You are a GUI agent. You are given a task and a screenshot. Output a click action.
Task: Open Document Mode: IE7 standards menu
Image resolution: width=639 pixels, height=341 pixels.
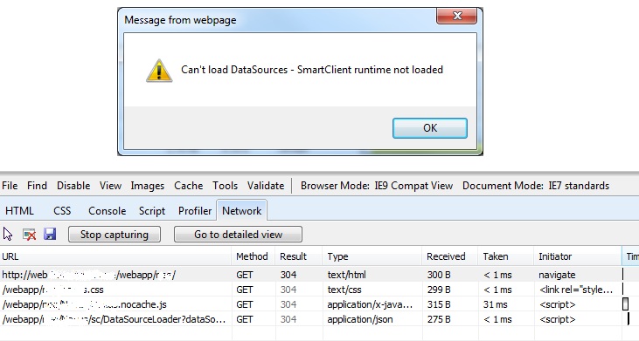[536, 186]
